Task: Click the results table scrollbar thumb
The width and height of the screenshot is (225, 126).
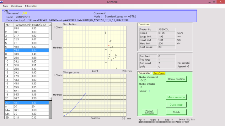Action: click(x=50, y=33)
